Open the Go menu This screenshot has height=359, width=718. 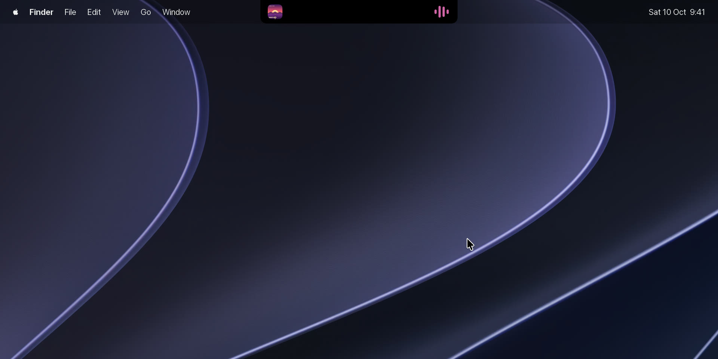(145, 12)
